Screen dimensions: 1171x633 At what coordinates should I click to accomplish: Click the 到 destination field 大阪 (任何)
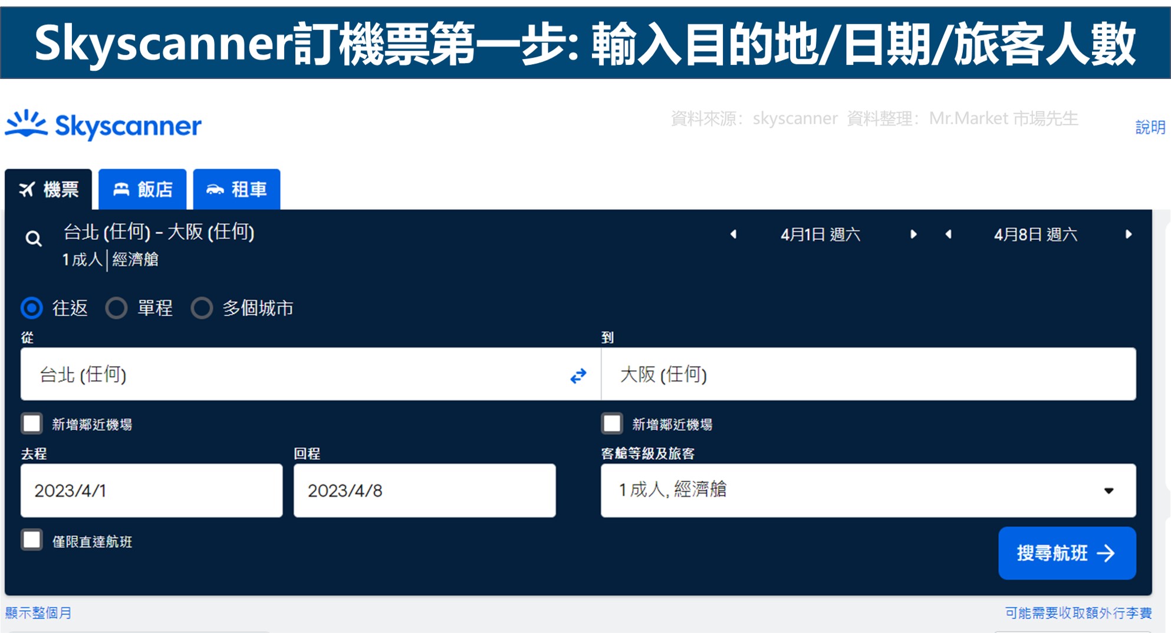click(x=869, y=374)
